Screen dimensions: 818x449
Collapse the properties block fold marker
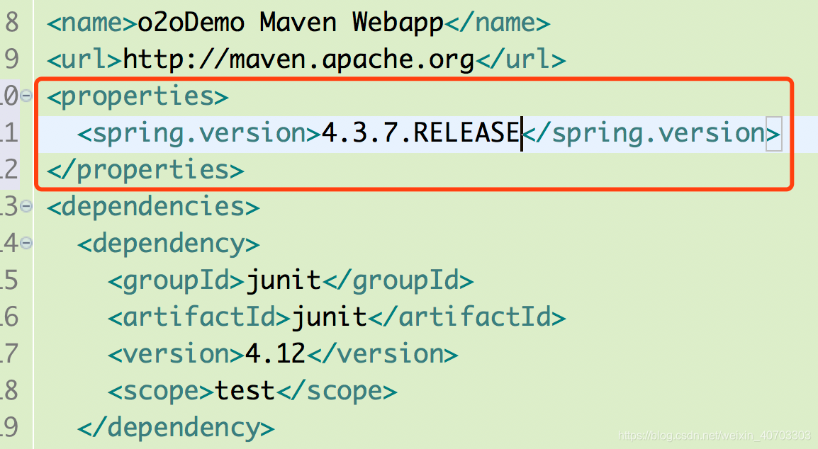pos(26,96)
